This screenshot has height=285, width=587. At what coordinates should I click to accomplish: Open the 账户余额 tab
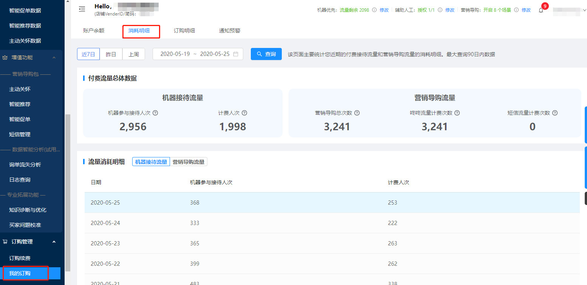point(94,31)
